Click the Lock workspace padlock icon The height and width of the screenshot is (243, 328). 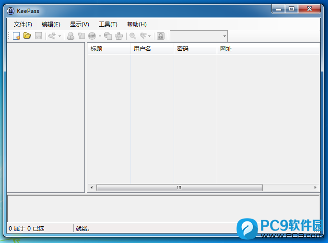coord(161,36)
